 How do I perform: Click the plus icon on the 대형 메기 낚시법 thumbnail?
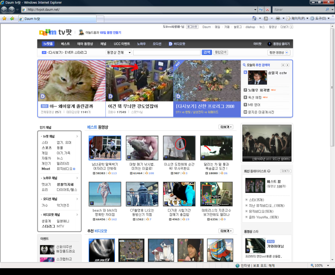point(129,157)
